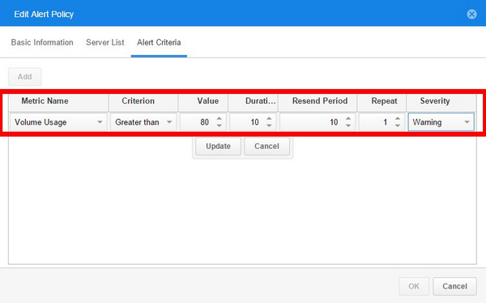The height and width of the screenshot is (303, 486).
Task: Switch to the Basic Information tab
Action: coord(42,42)
